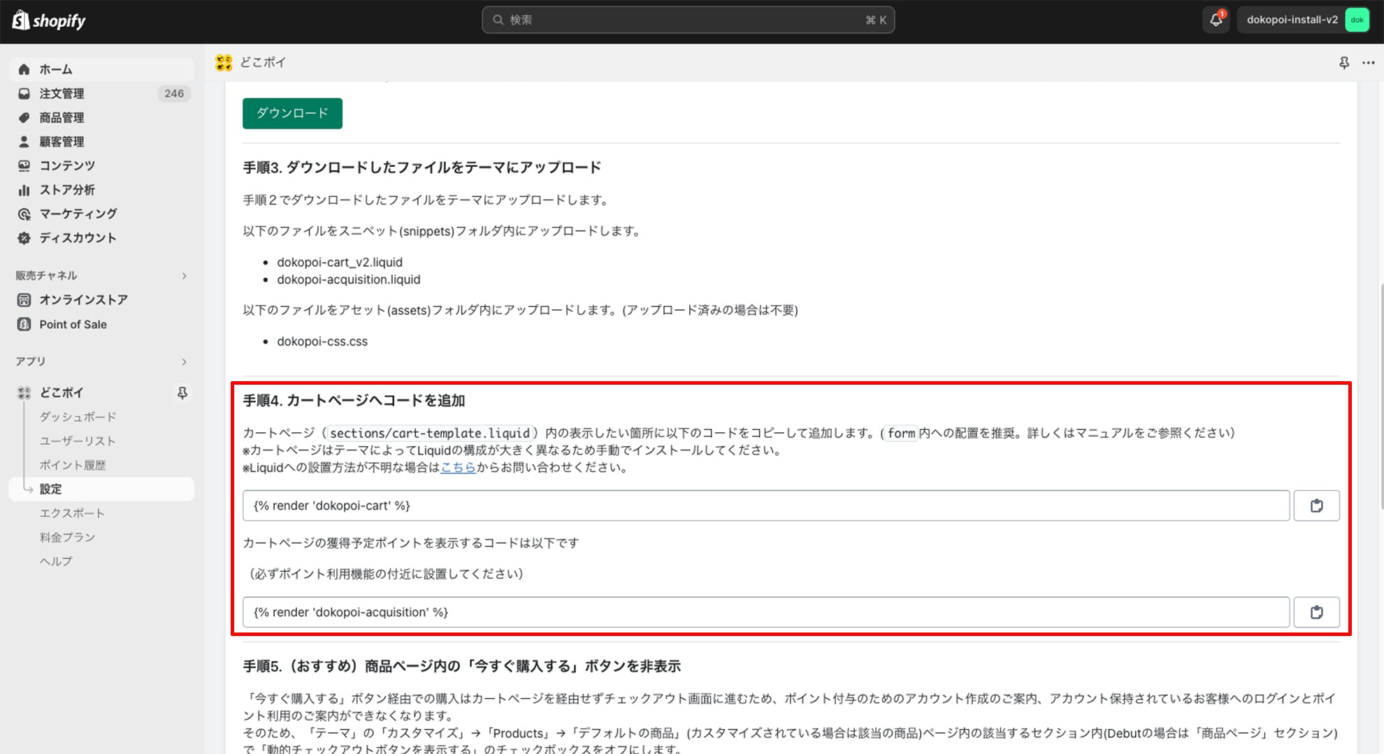The width and height of the screenshot is (1384, 754).
Task: Open the three-dot more options menu
Action: (1369, 63)
